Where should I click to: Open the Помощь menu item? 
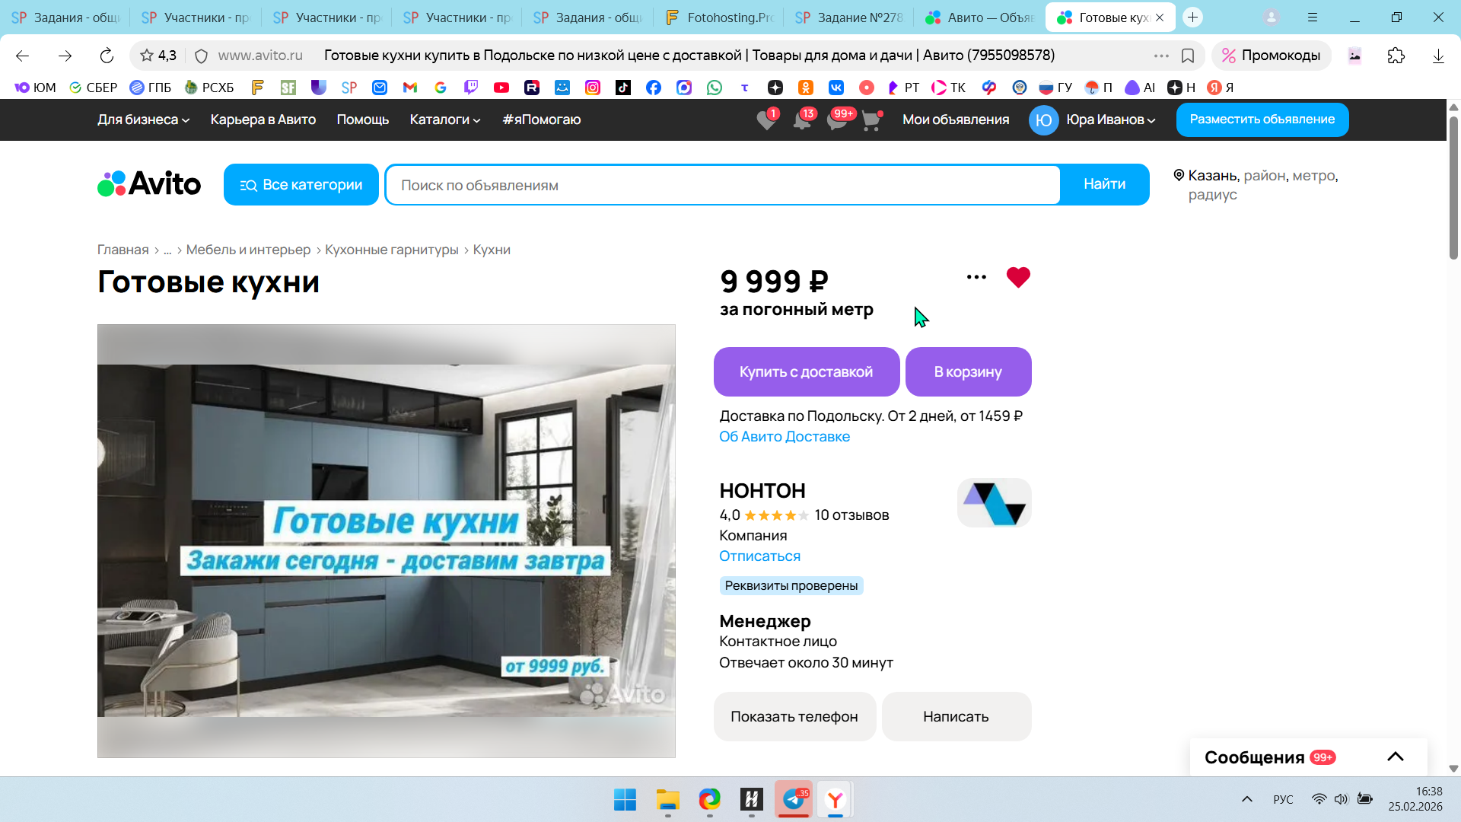[363, 119]
